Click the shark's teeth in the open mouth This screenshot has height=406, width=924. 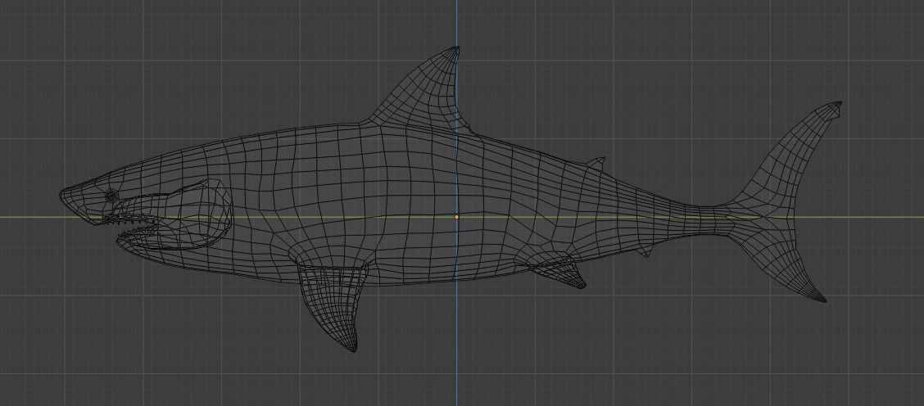point(131,220)
